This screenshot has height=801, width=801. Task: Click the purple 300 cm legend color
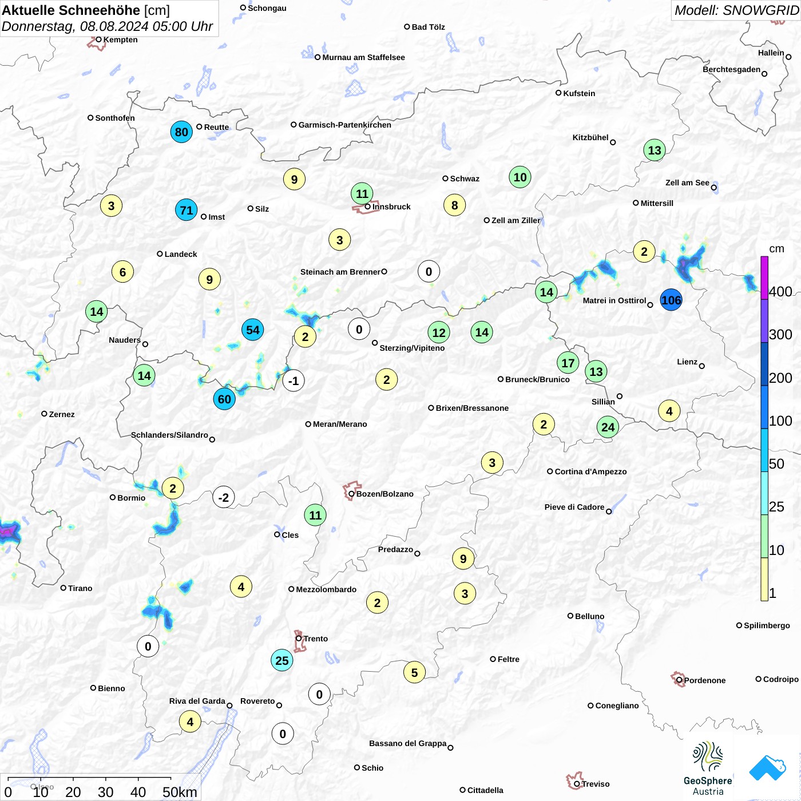tap(764, 320)
